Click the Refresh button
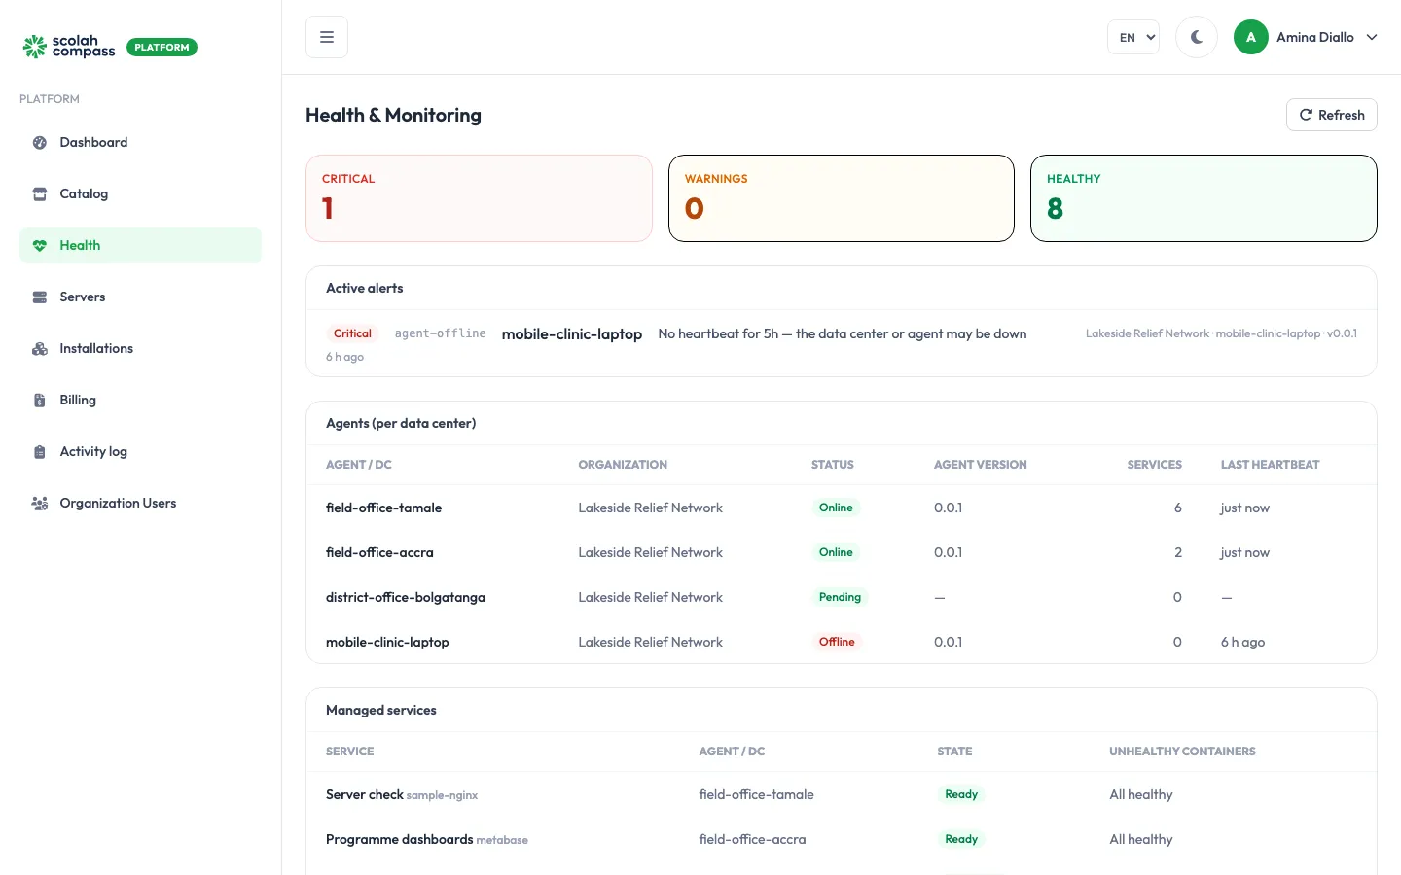Image resolution: width=1401 pixels, height=875 pixels. pyautogui.click(x=1332, y=115)
